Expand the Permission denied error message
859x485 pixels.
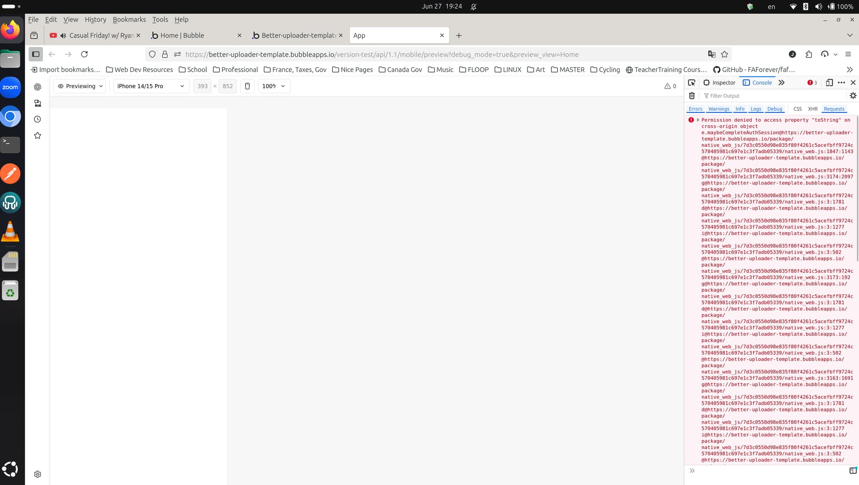tap(698, 120)
